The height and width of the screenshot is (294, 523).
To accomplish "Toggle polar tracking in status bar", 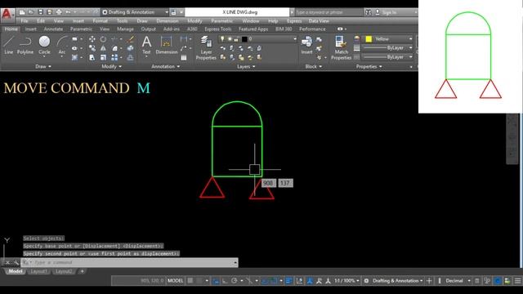I will pos(235,281).
